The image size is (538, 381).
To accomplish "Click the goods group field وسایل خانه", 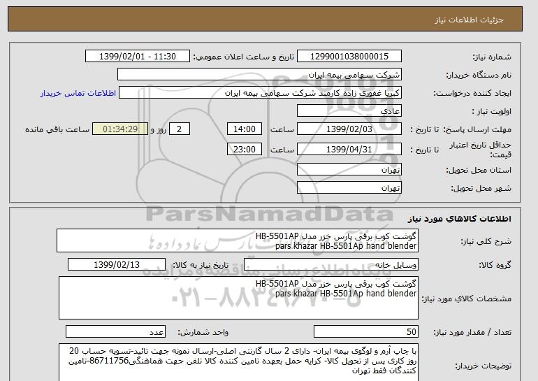I will (330, 265).
